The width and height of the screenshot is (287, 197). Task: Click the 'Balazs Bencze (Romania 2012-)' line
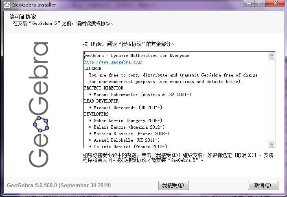pyautogui.click(x=127, y=127)
